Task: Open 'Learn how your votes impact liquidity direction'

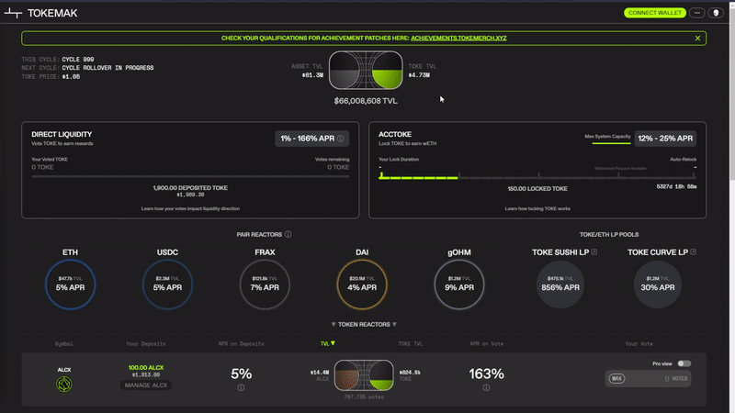Action: (x=190, y=208)
